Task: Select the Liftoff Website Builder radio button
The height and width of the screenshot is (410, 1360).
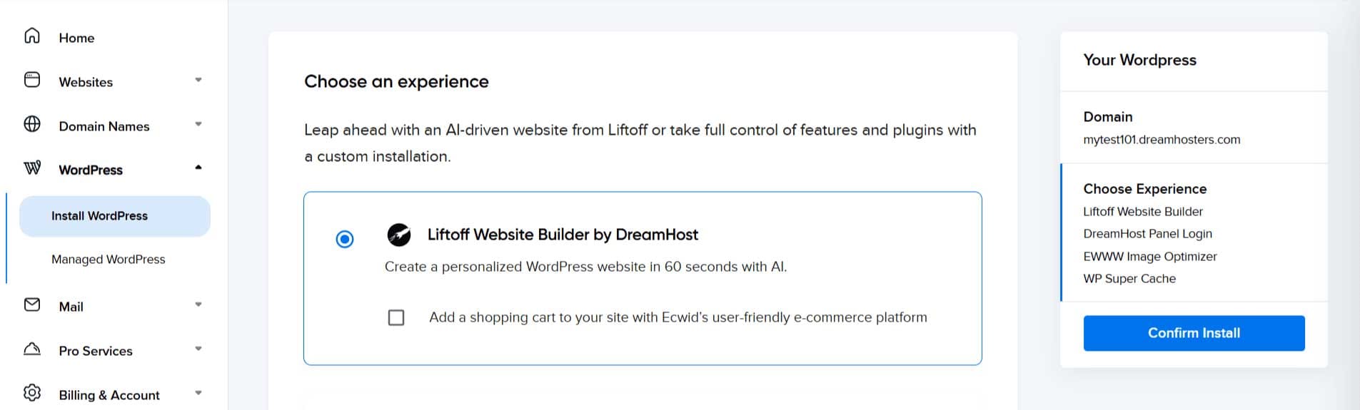Action: click(x=345, y=239)
